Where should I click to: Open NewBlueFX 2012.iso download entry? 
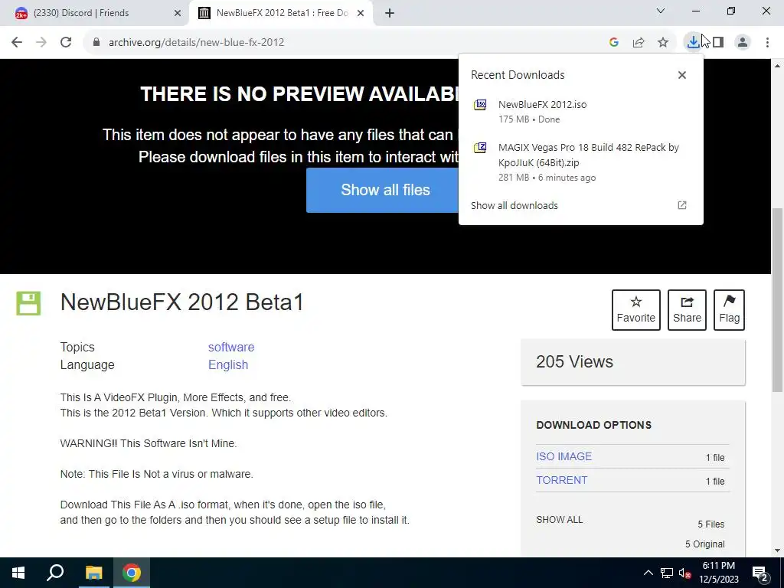pos(580,112)
